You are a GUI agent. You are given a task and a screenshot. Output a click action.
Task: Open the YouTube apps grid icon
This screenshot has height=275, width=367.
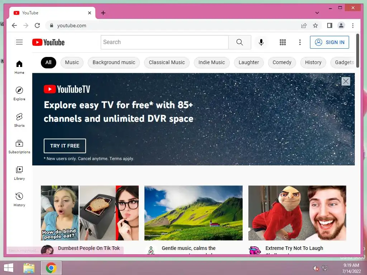point(283,42)
